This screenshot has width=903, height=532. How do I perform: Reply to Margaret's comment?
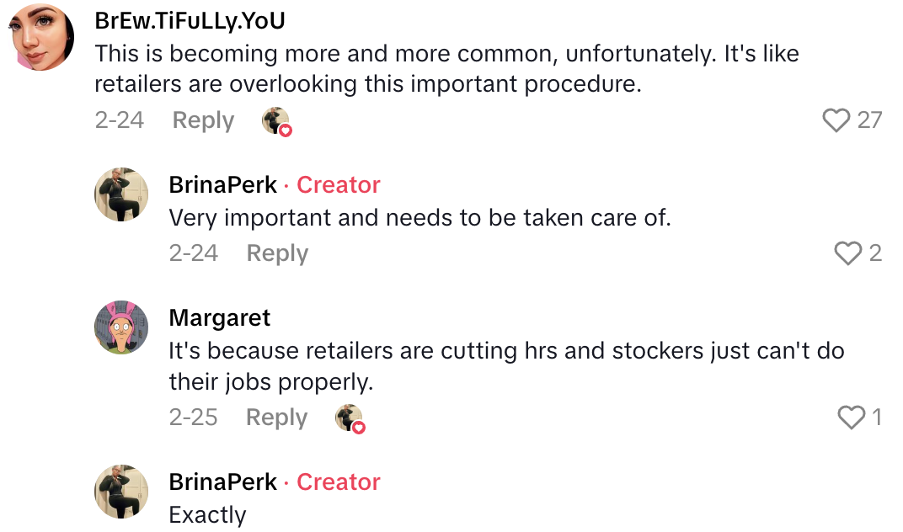pyautogui.click(x=276, y=417)
